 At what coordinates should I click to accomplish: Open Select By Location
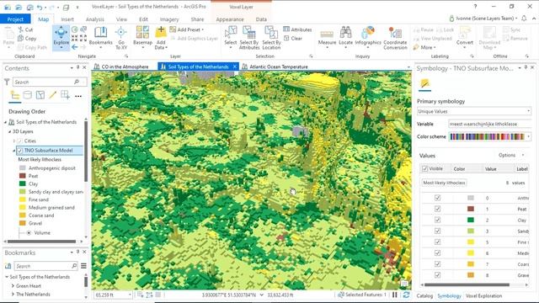coord(271,37)
